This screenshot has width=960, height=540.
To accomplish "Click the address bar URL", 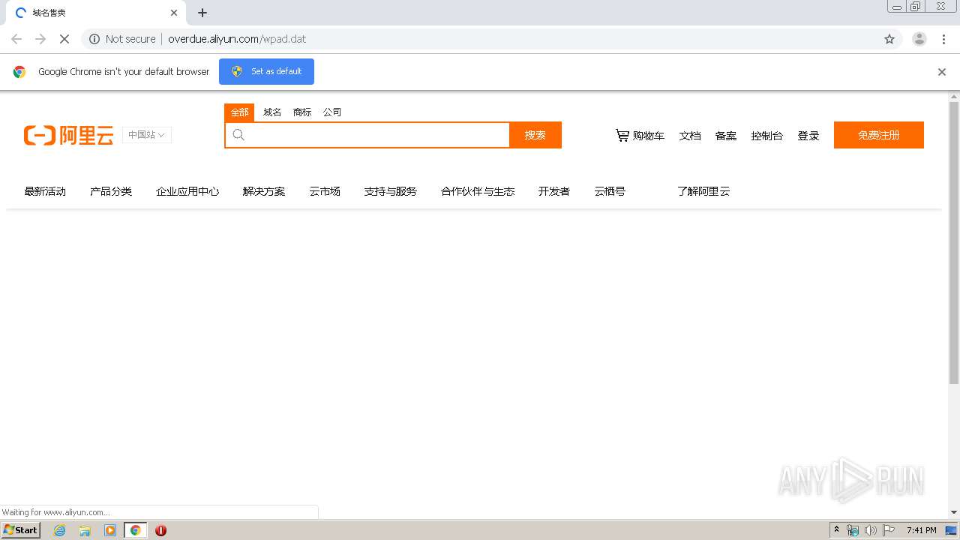I will pos(237,39).
